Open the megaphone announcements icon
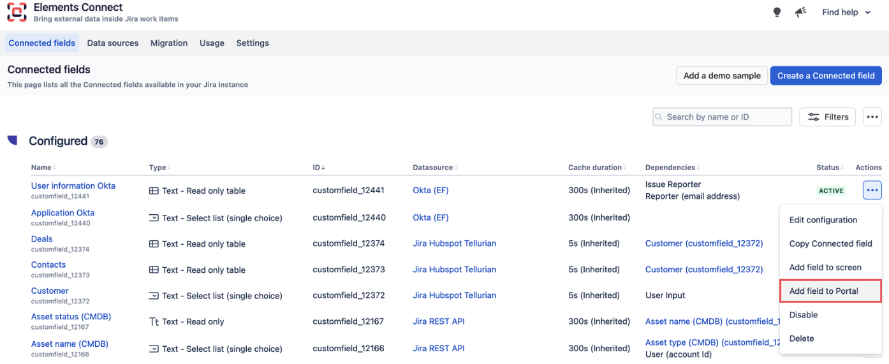889x364 pixels. pyautogui.click(x=800, y=12)
